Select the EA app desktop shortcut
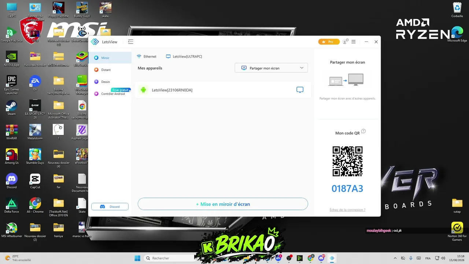The image size is (469, 264). (35, 84)
